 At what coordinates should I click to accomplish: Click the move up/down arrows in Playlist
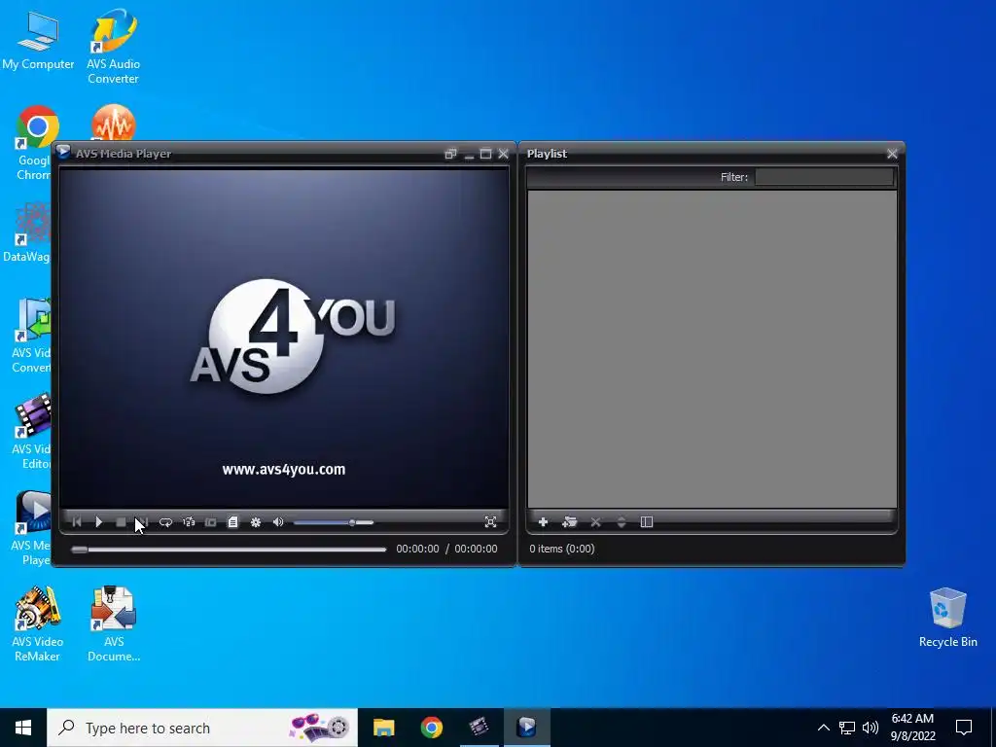point(622,522)
